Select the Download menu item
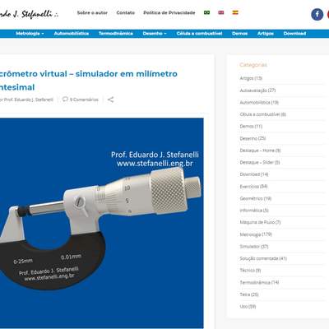Viewport: 329px width, 329px height. [x=294, y=34]
